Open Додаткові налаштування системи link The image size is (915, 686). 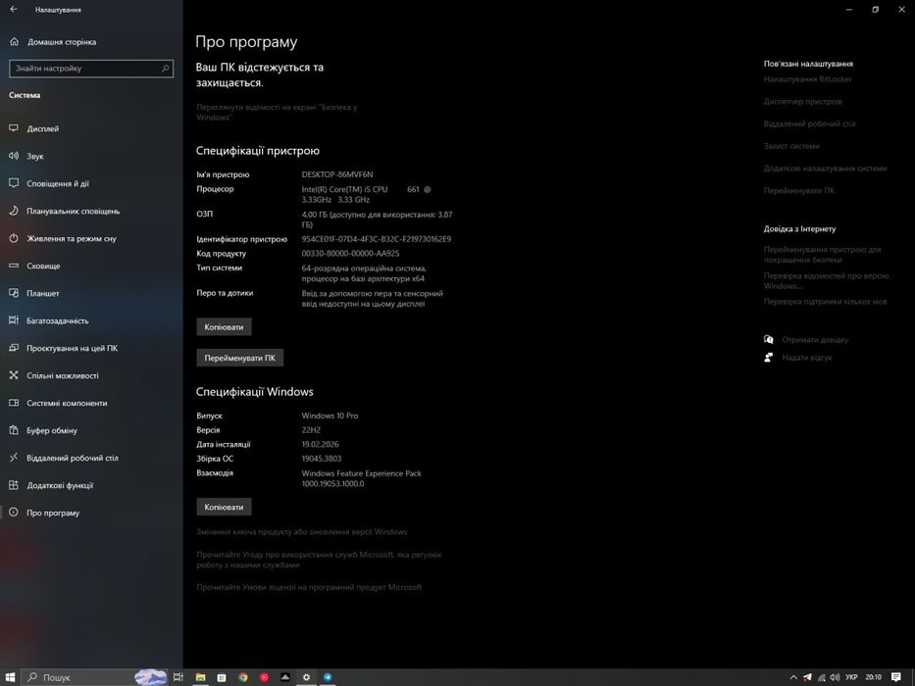click(x=825, y=168)
